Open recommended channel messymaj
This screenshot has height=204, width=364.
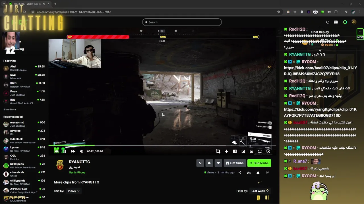(24, 124)
